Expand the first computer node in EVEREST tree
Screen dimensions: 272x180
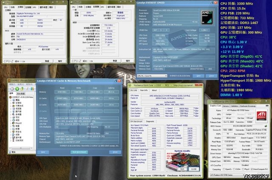pos(11,100)
